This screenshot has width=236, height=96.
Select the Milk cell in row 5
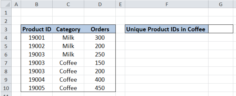pos(68,46)
